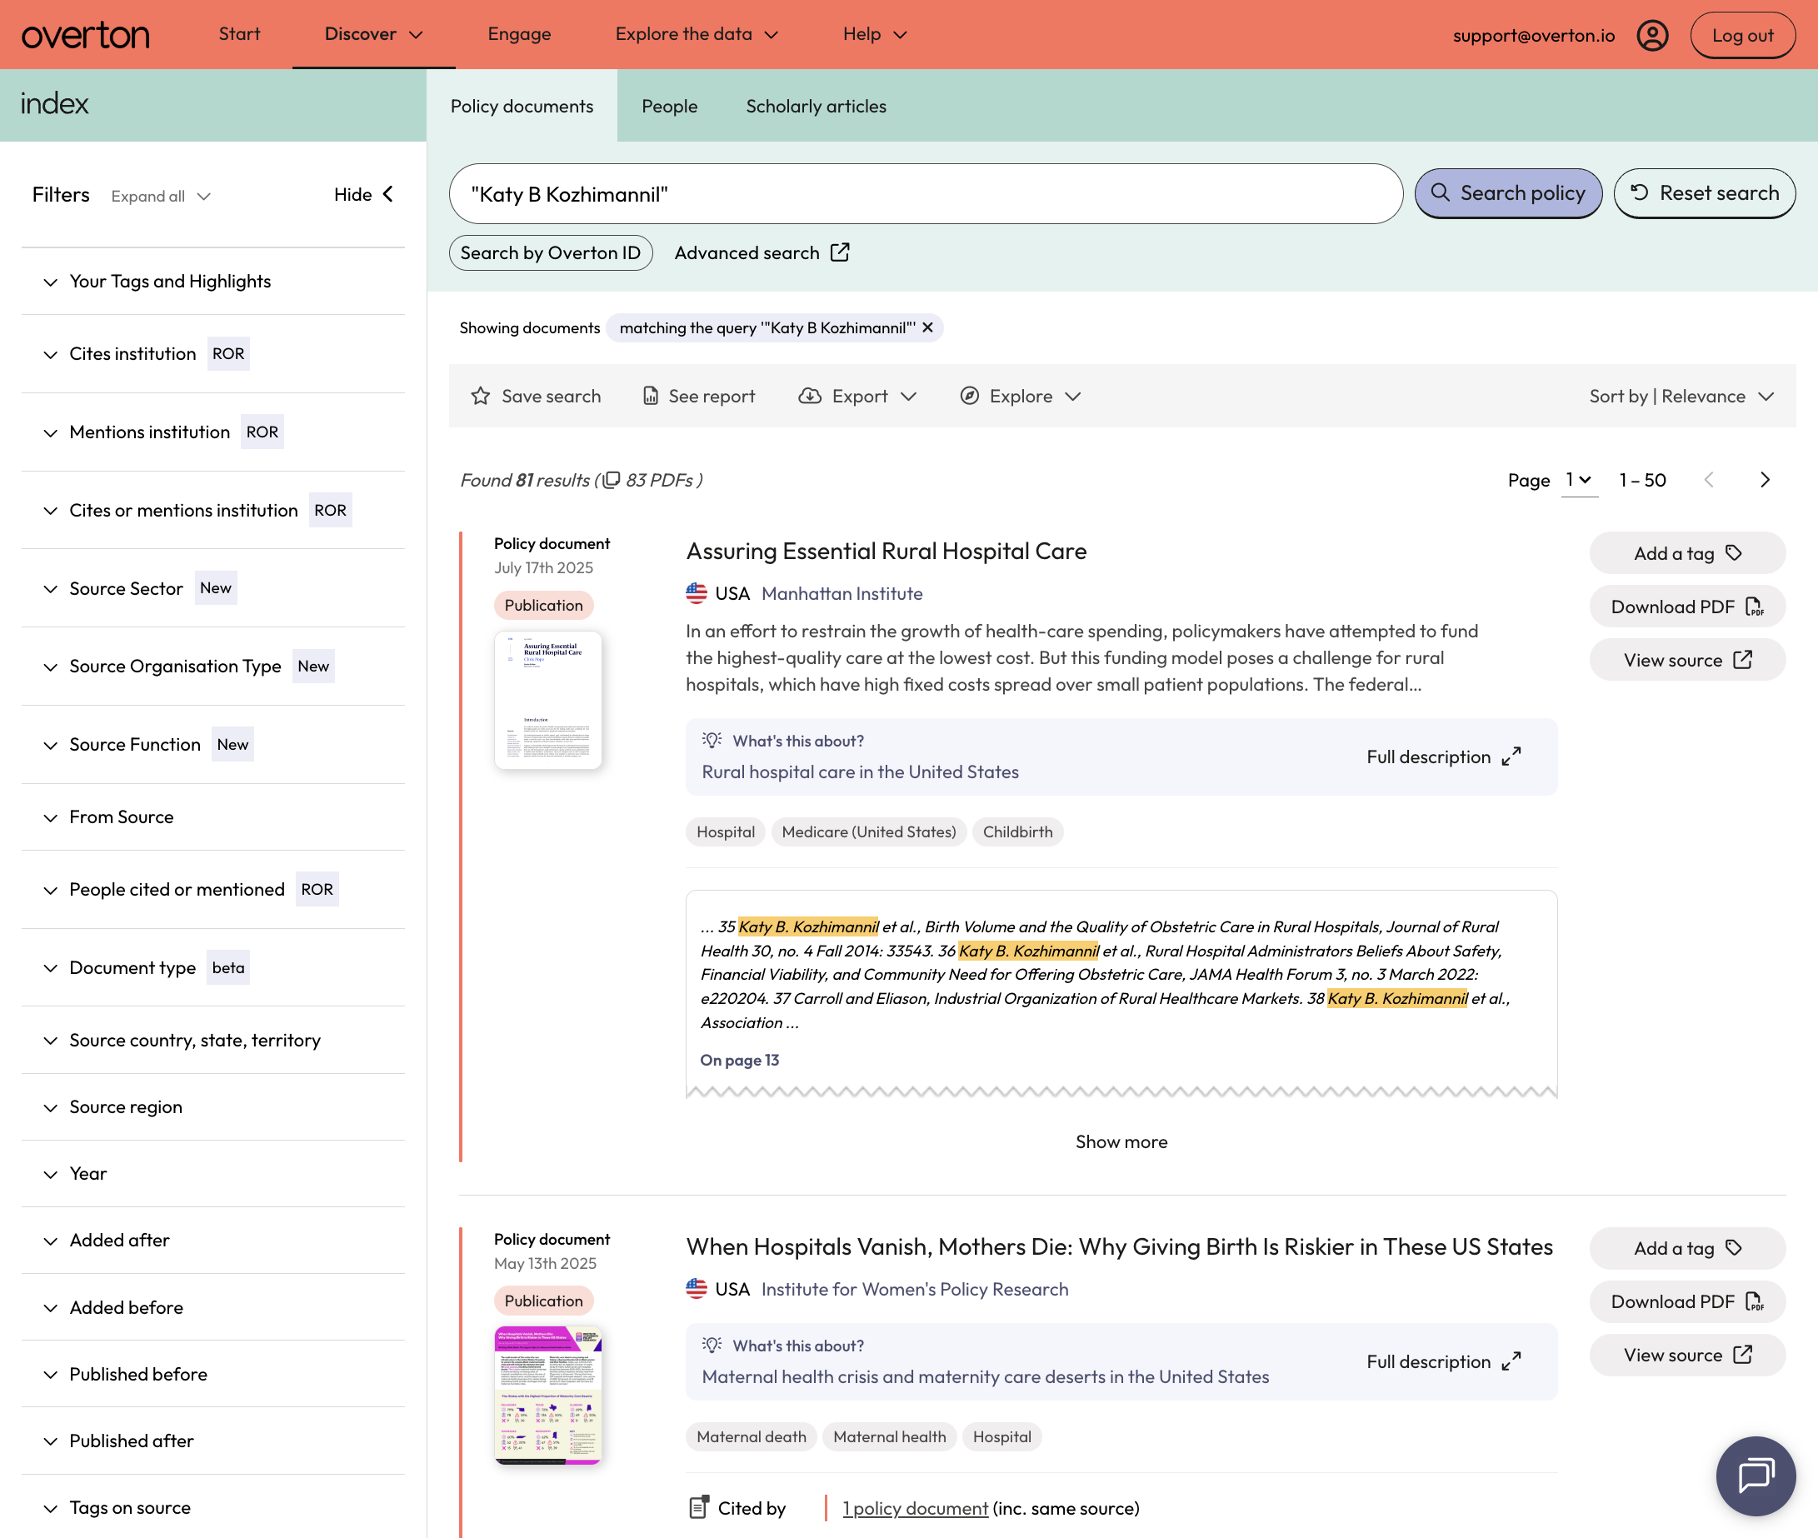The height and width of the screenshot is (1538, 1818).
Task: Expand Full description for maternity care deserts document
Action: point(1443,1361)
